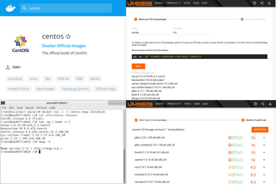Focus the Docker search field containing centos
This screenshot has width=276, height=184.
(x=66, y=8)
